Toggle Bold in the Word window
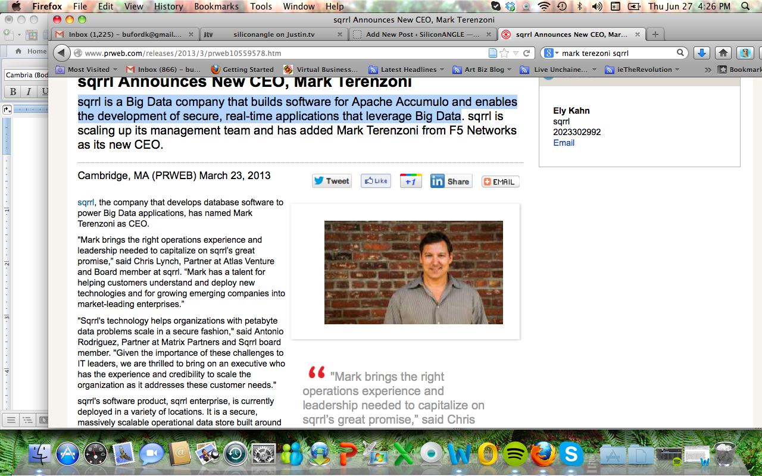Viewport: 762px width, 476px height. (x=13, y=92)
